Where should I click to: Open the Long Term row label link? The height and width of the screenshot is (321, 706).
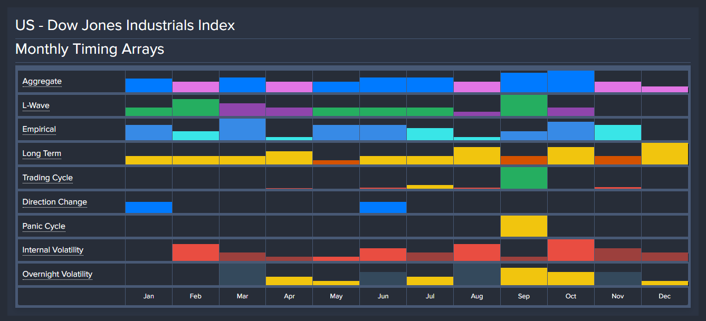tap(42, 153)
